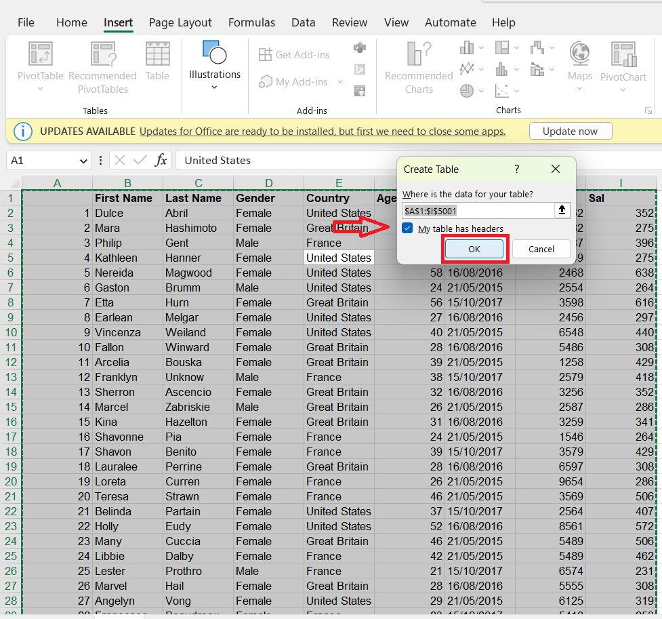The height and width of the screenshot is (619, 662).
Task: Click the Get Add-ins icon
Action: [265, 54]
